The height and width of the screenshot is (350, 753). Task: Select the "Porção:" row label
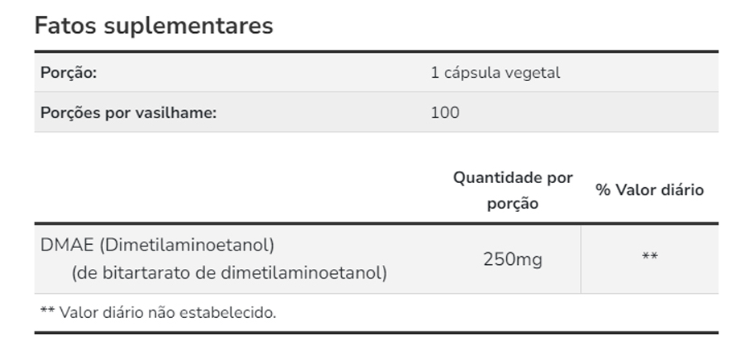tap(68, 72)
